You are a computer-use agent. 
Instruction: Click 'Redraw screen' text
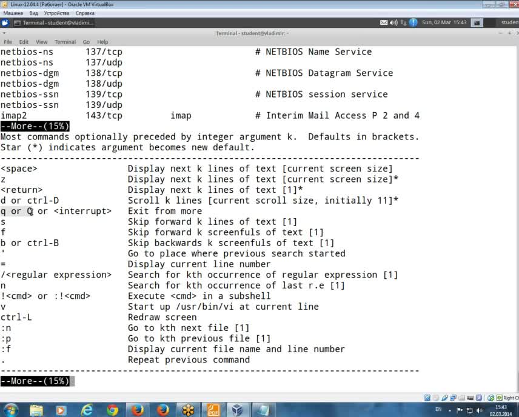pos(162,317)
